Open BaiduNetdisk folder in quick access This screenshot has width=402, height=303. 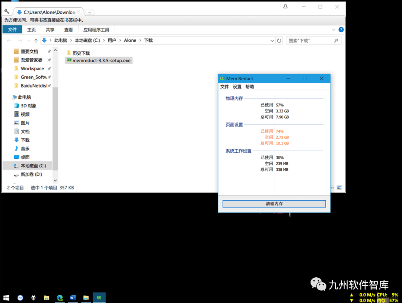pos(33,86)
